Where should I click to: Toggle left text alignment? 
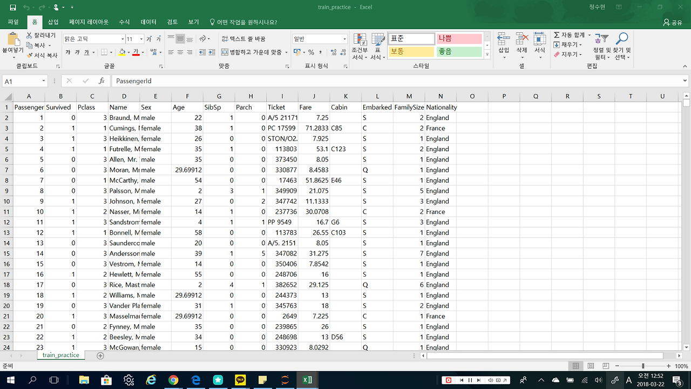[x=171, y=52]
